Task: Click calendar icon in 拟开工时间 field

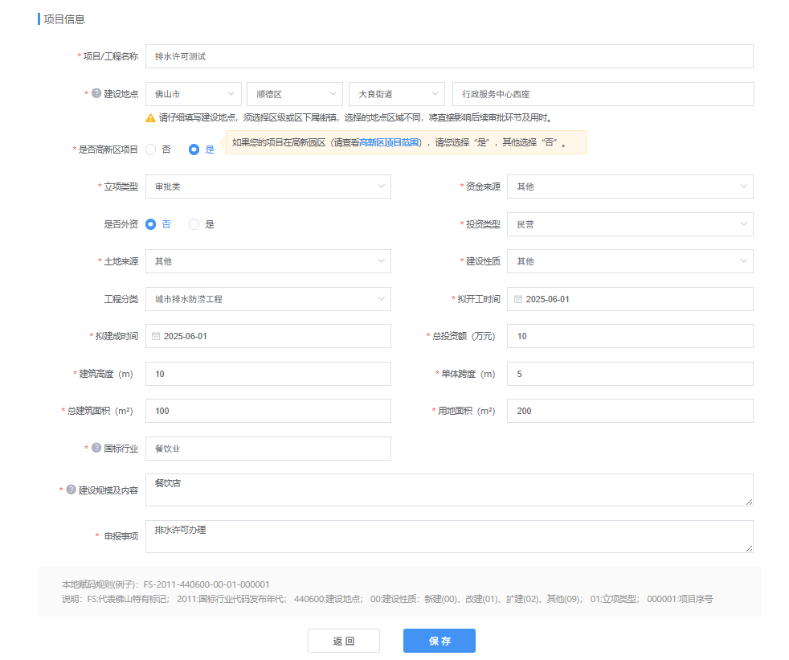Action: 518,299
